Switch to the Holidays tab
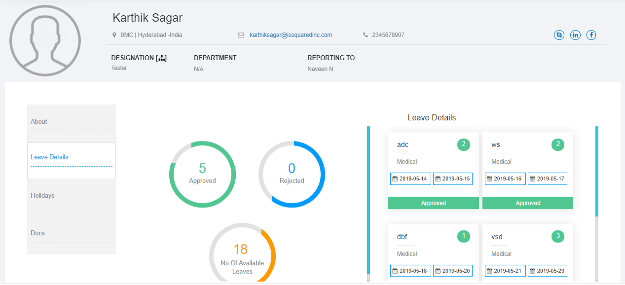The height and width of the screenshot is (285, 625). tap(42, 195)
